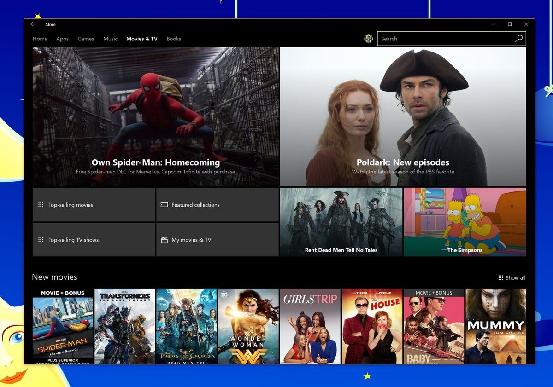The width and height of the screenshot is (553, 387).
Task: Open the My movies & TV library icon
Action: pos(164,239)
